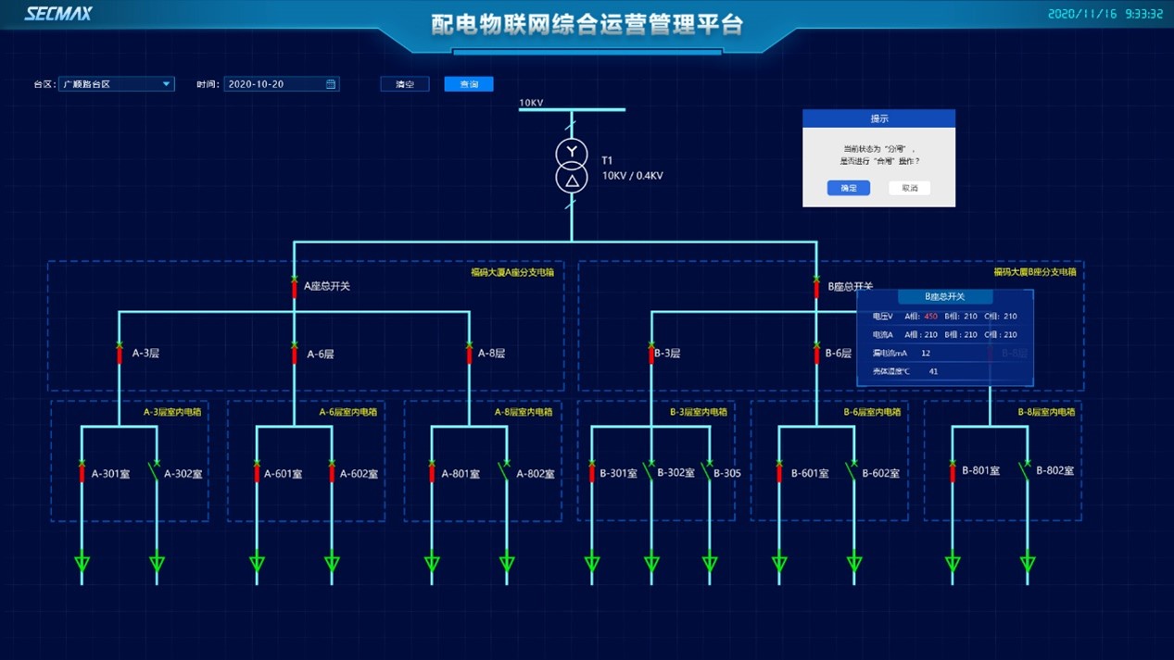Toggle the open A-802室 switch
Screen dimensions: 1174x660
pos(506,472)
